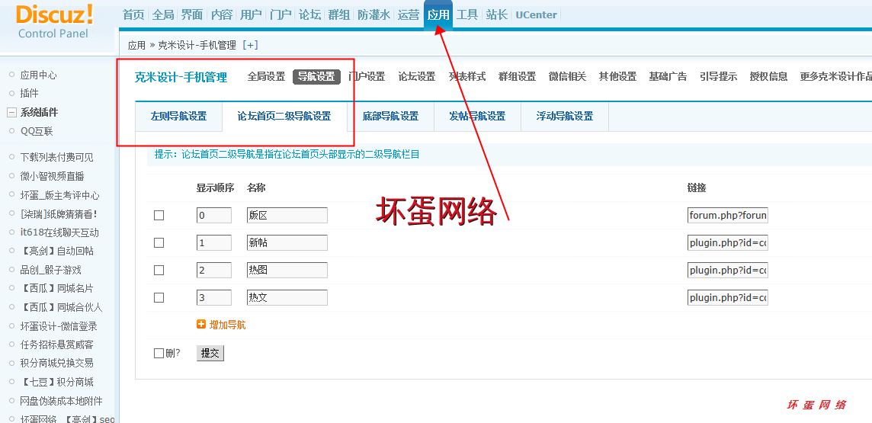Image resolution: width=872 pixels, height=423 pixels.
Task: Open 下载列表付费可见 plugin
Action: point(56,157)
